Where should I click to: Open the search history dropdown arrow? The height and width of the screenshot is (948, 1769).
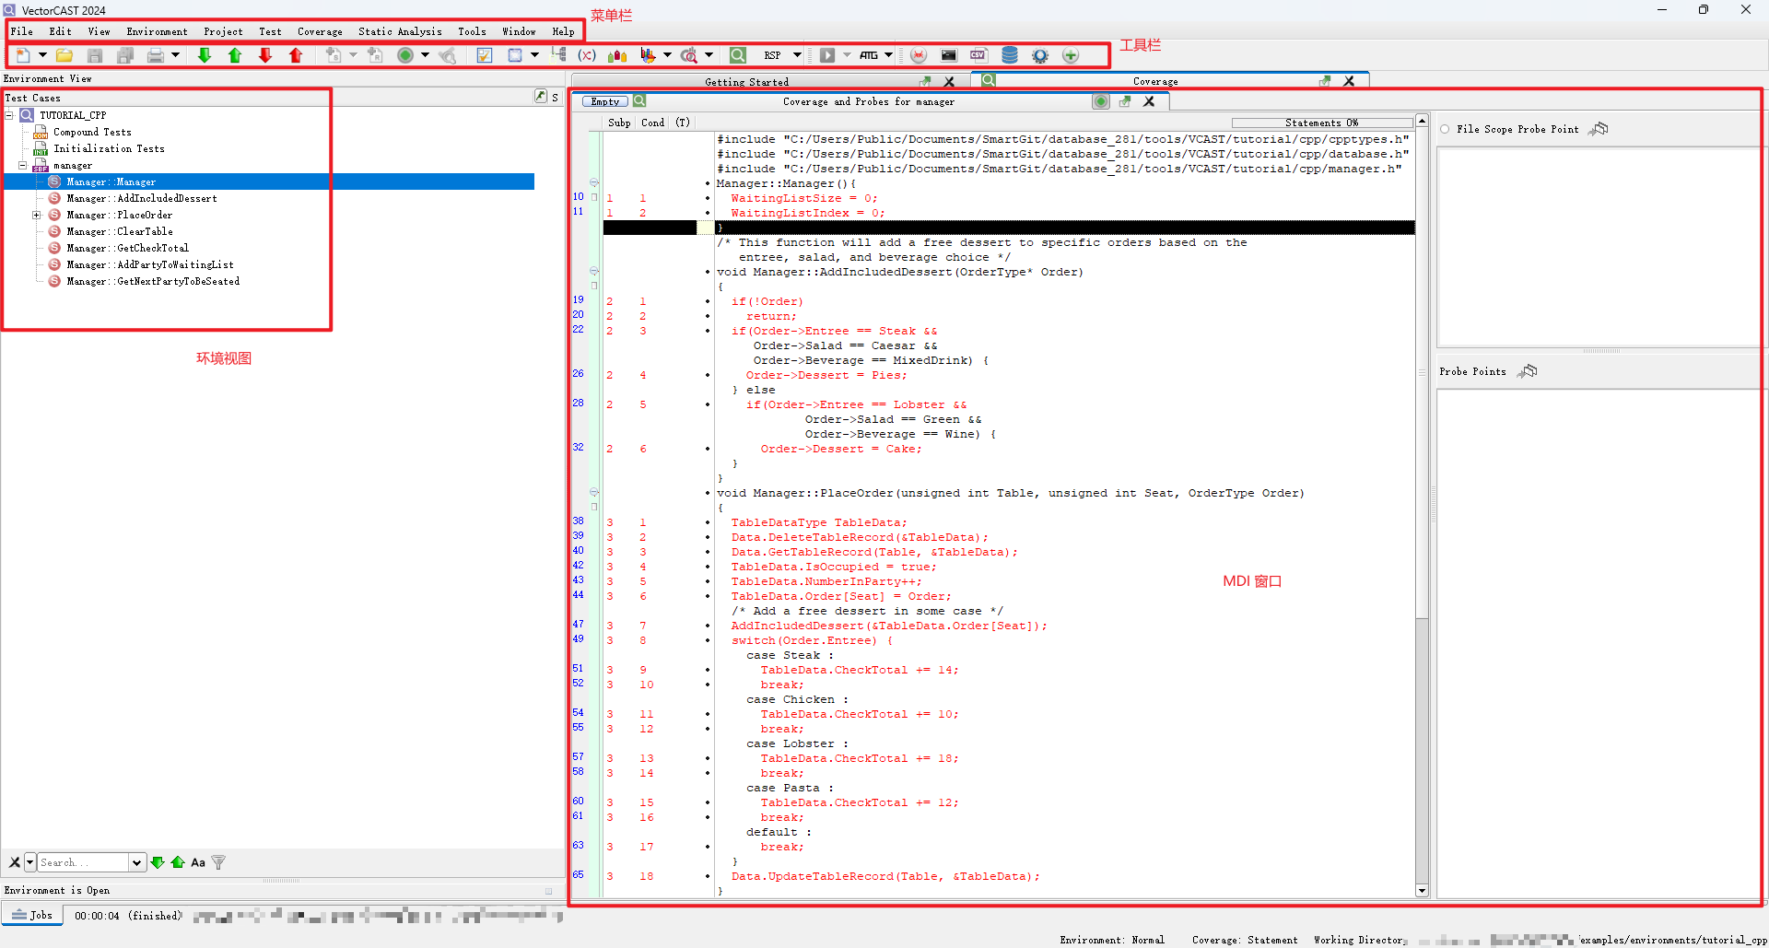coord(137,862)
